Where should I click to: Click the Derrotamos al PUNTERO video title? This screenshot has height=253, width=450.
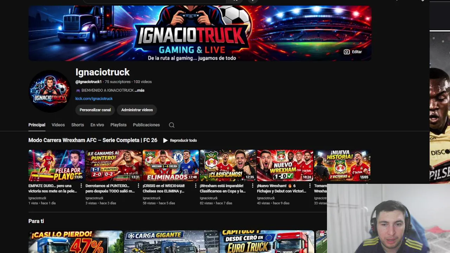(110, 188)
